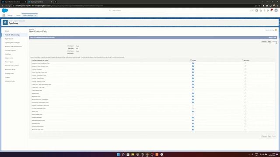
Task: Open Scoping Rules in the sidebar
Action: 9,74
